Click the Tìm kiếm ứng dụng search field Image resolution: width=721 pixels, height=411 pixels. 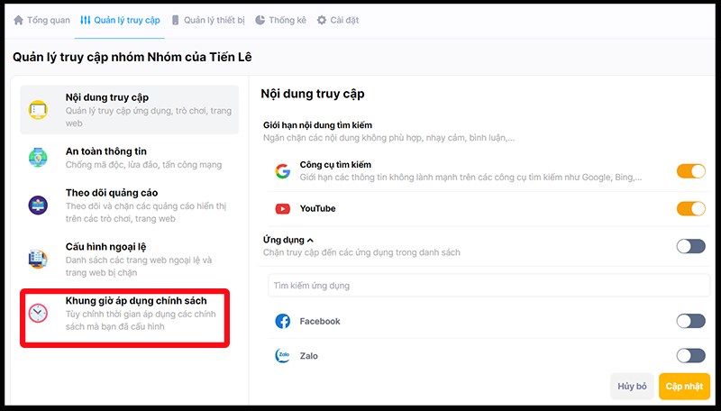[x=488, y=286]
